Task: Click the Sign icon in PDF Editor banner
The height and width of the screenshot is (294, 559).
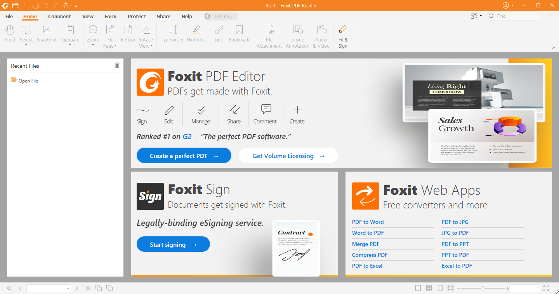Action: (142, 110)
